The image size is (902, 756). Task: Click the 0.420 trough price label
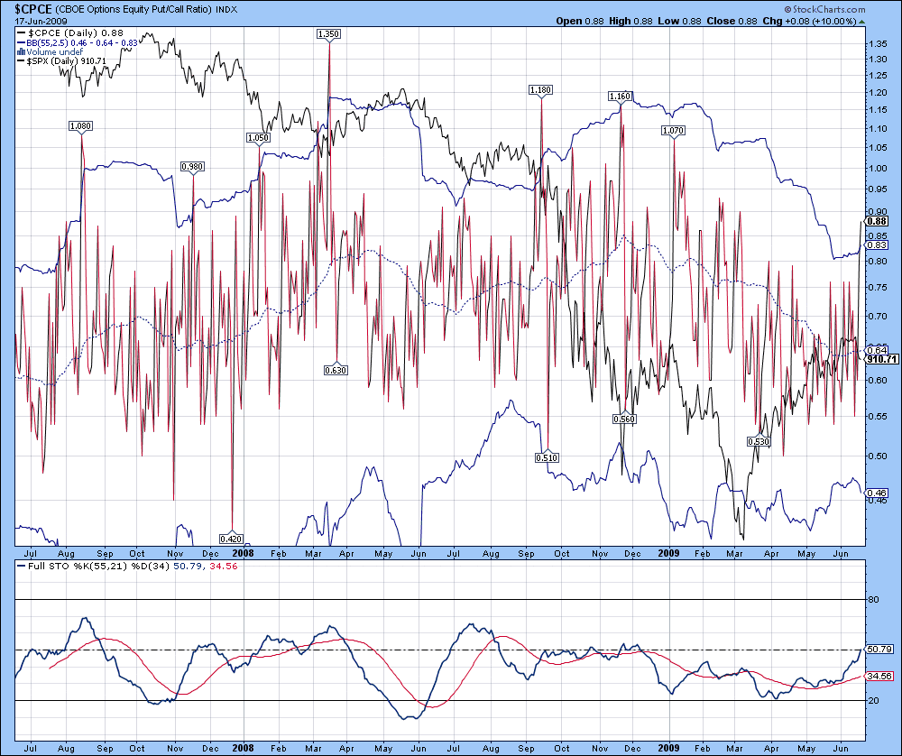[x=231, y=539]
